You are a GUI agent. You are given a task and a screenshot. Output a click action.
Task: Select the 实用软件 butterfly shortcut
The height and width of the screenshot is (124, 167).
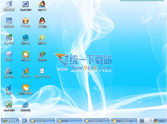(26, 73)
